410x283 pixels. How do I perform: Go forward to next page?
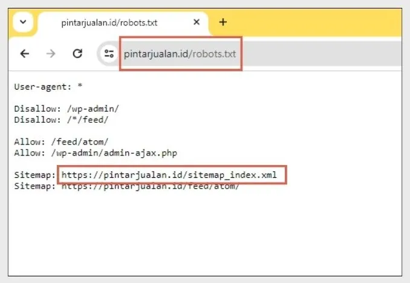(x=51, y=54)
